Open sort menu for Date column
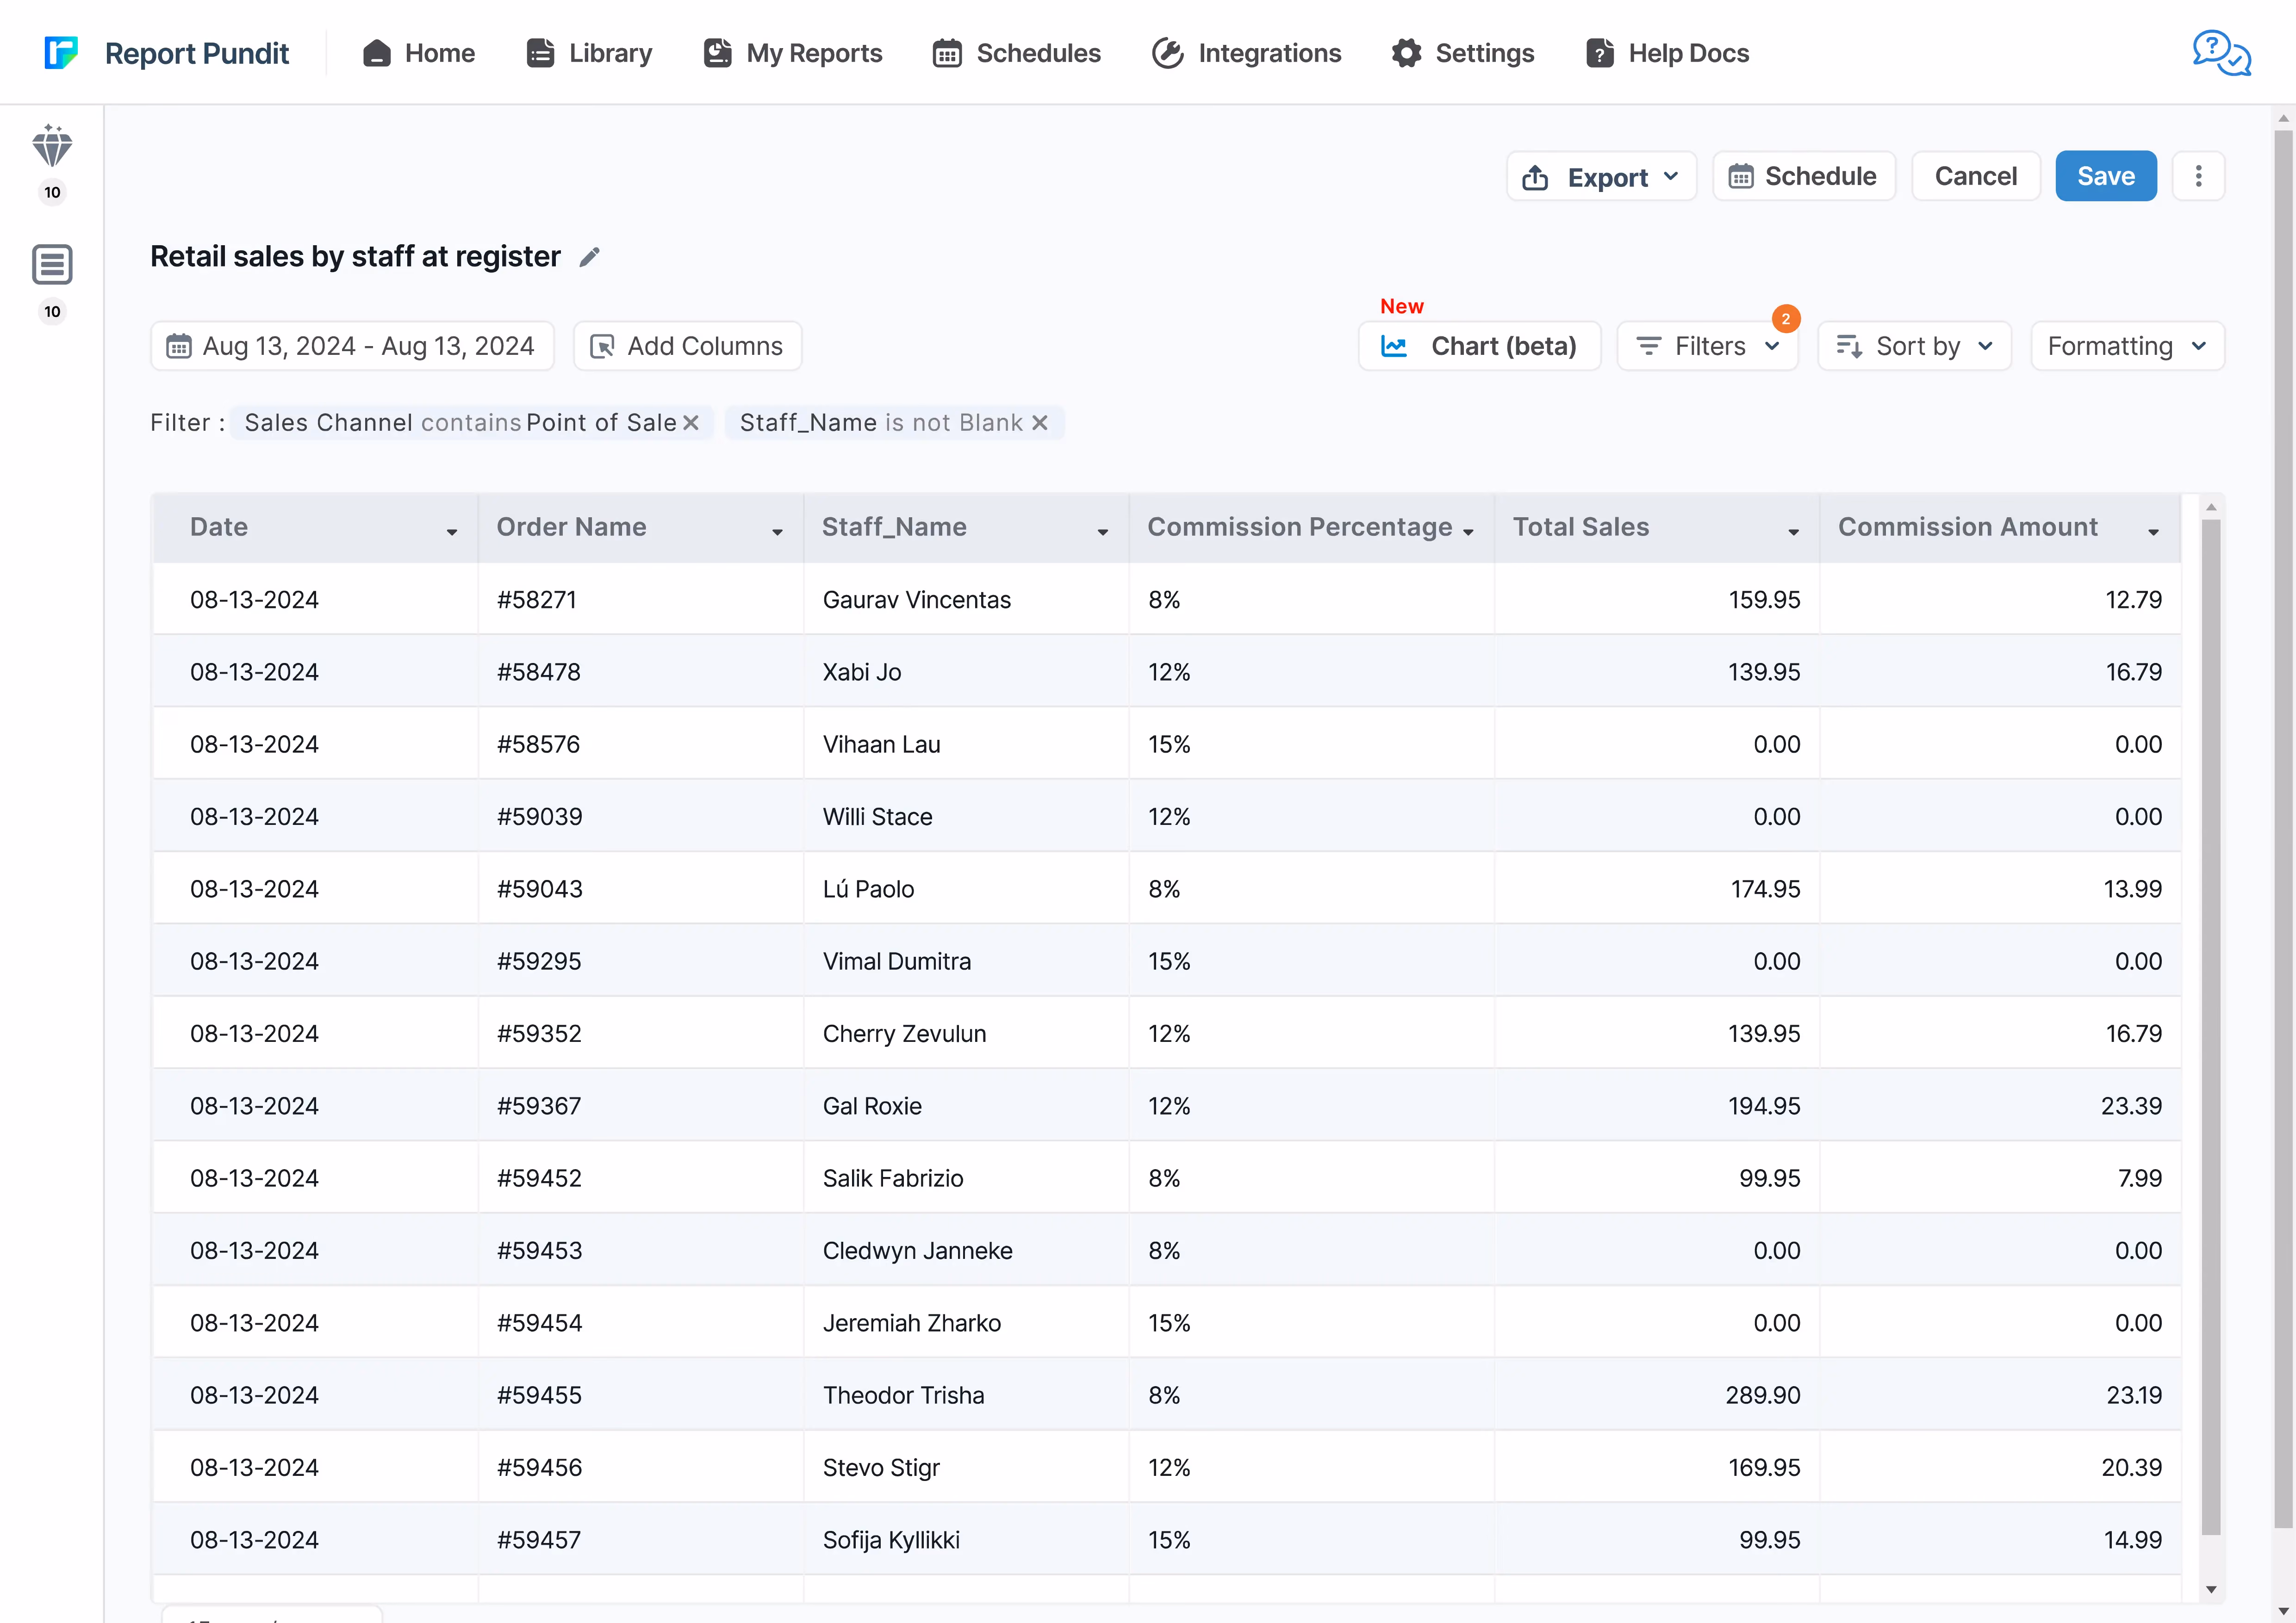This screenshot has width=2296, height=1623. pos(452,532)
